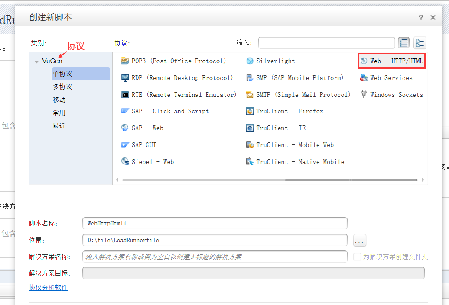Select the Windows Sockets protocol icon
Image resolution: width=449 pixels, height=305 pixels.
coord(364,95)
